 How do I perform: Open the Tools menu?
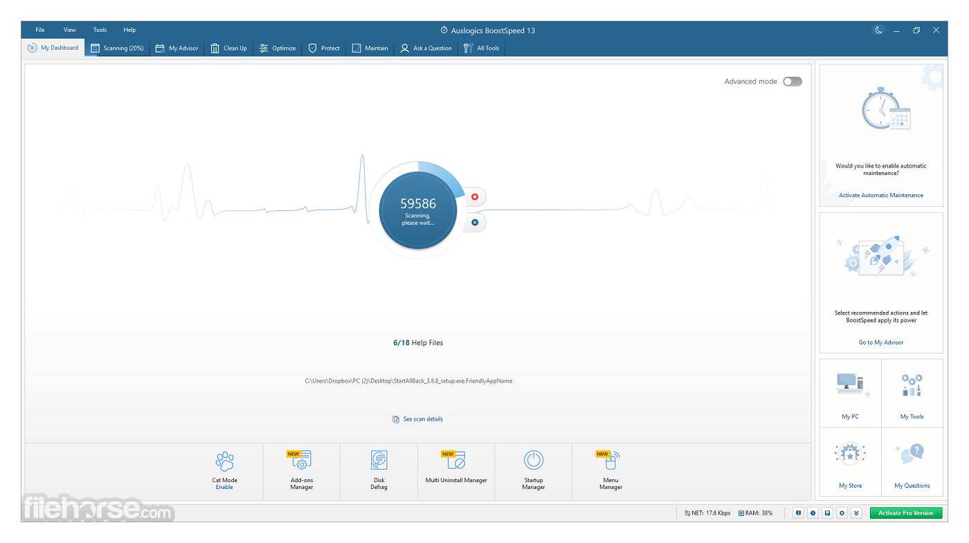click(100, 30)
